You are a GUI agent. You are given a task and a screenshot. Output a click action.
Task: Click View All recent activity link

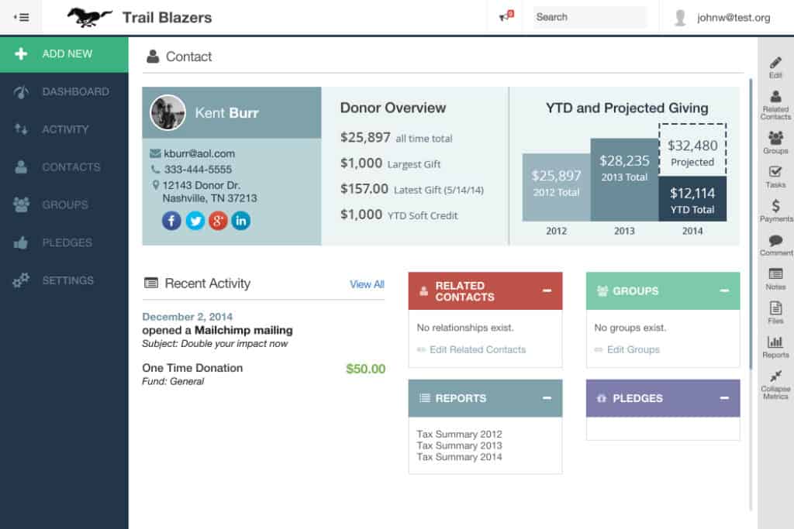367,284
